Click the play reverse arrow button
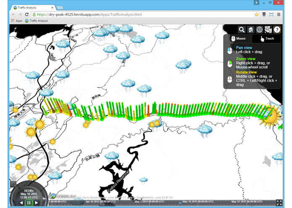The image size is (292, 208). (21, 203)
